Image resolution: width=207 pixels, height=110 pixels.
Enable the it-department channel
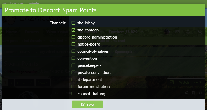74,79
